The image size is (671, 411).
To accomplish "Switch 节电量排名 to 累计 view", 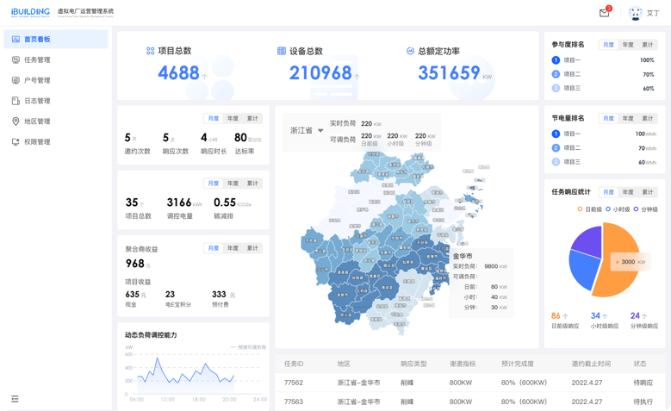I will pos(648,118).
